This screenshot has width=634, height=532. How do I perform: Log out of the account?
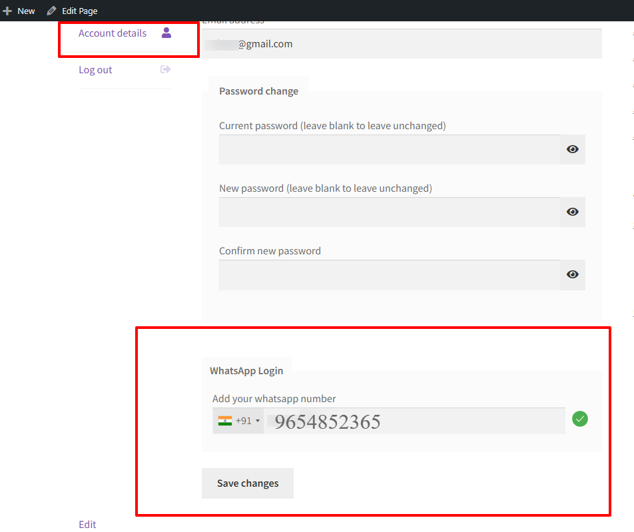click(95, 69)
